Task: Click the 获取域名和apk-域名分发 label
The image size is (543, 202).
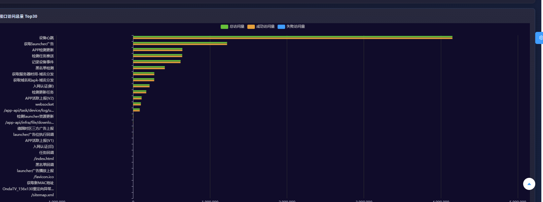Action: 33,80
